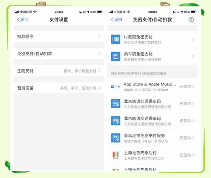Image resolution: width=211 pixels, height=178 pixels.
Task: Tap 指纹、手机刷脸支付 value text
Action: 80,71
